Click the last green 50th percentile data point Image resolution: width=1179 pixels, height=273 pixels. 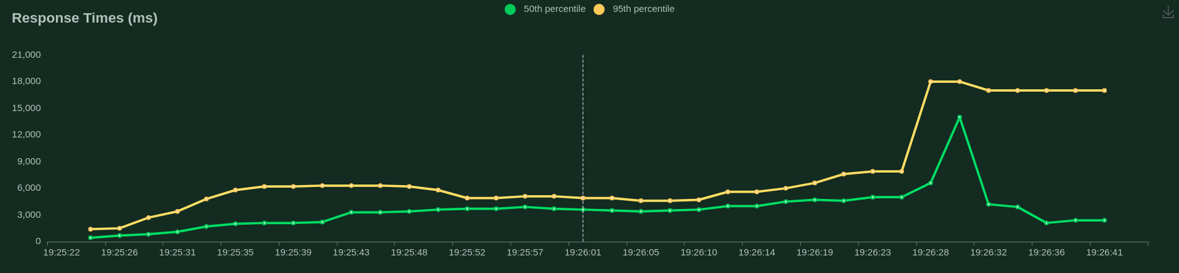pyautogui.click(x=1104, y=220)
